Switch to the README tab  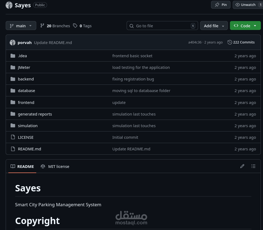click(x=22, y=166)
